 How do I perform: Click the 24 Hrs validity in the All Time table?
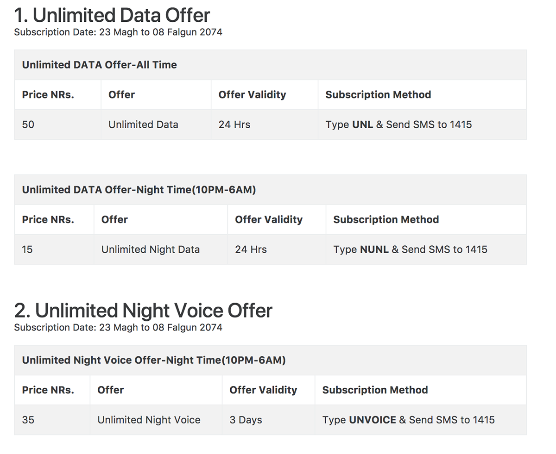click(x=265, y=124)
